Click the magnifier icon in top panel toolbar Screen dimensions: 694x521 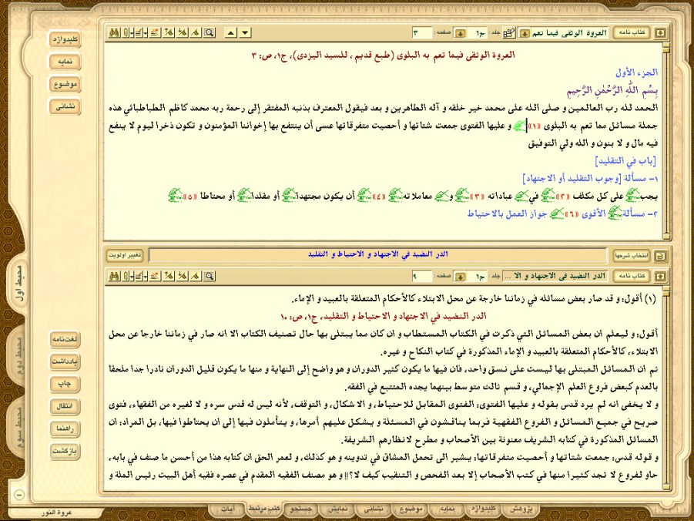point(208,33)
